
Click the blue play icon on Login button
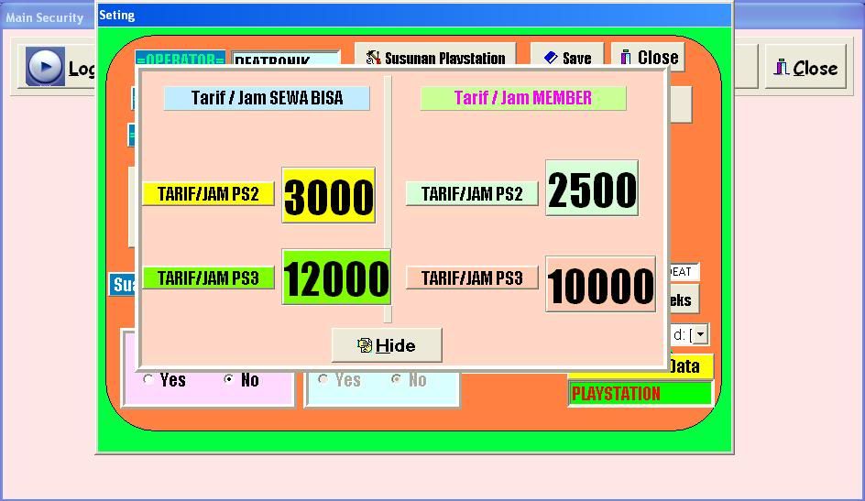tap(45, 68)
